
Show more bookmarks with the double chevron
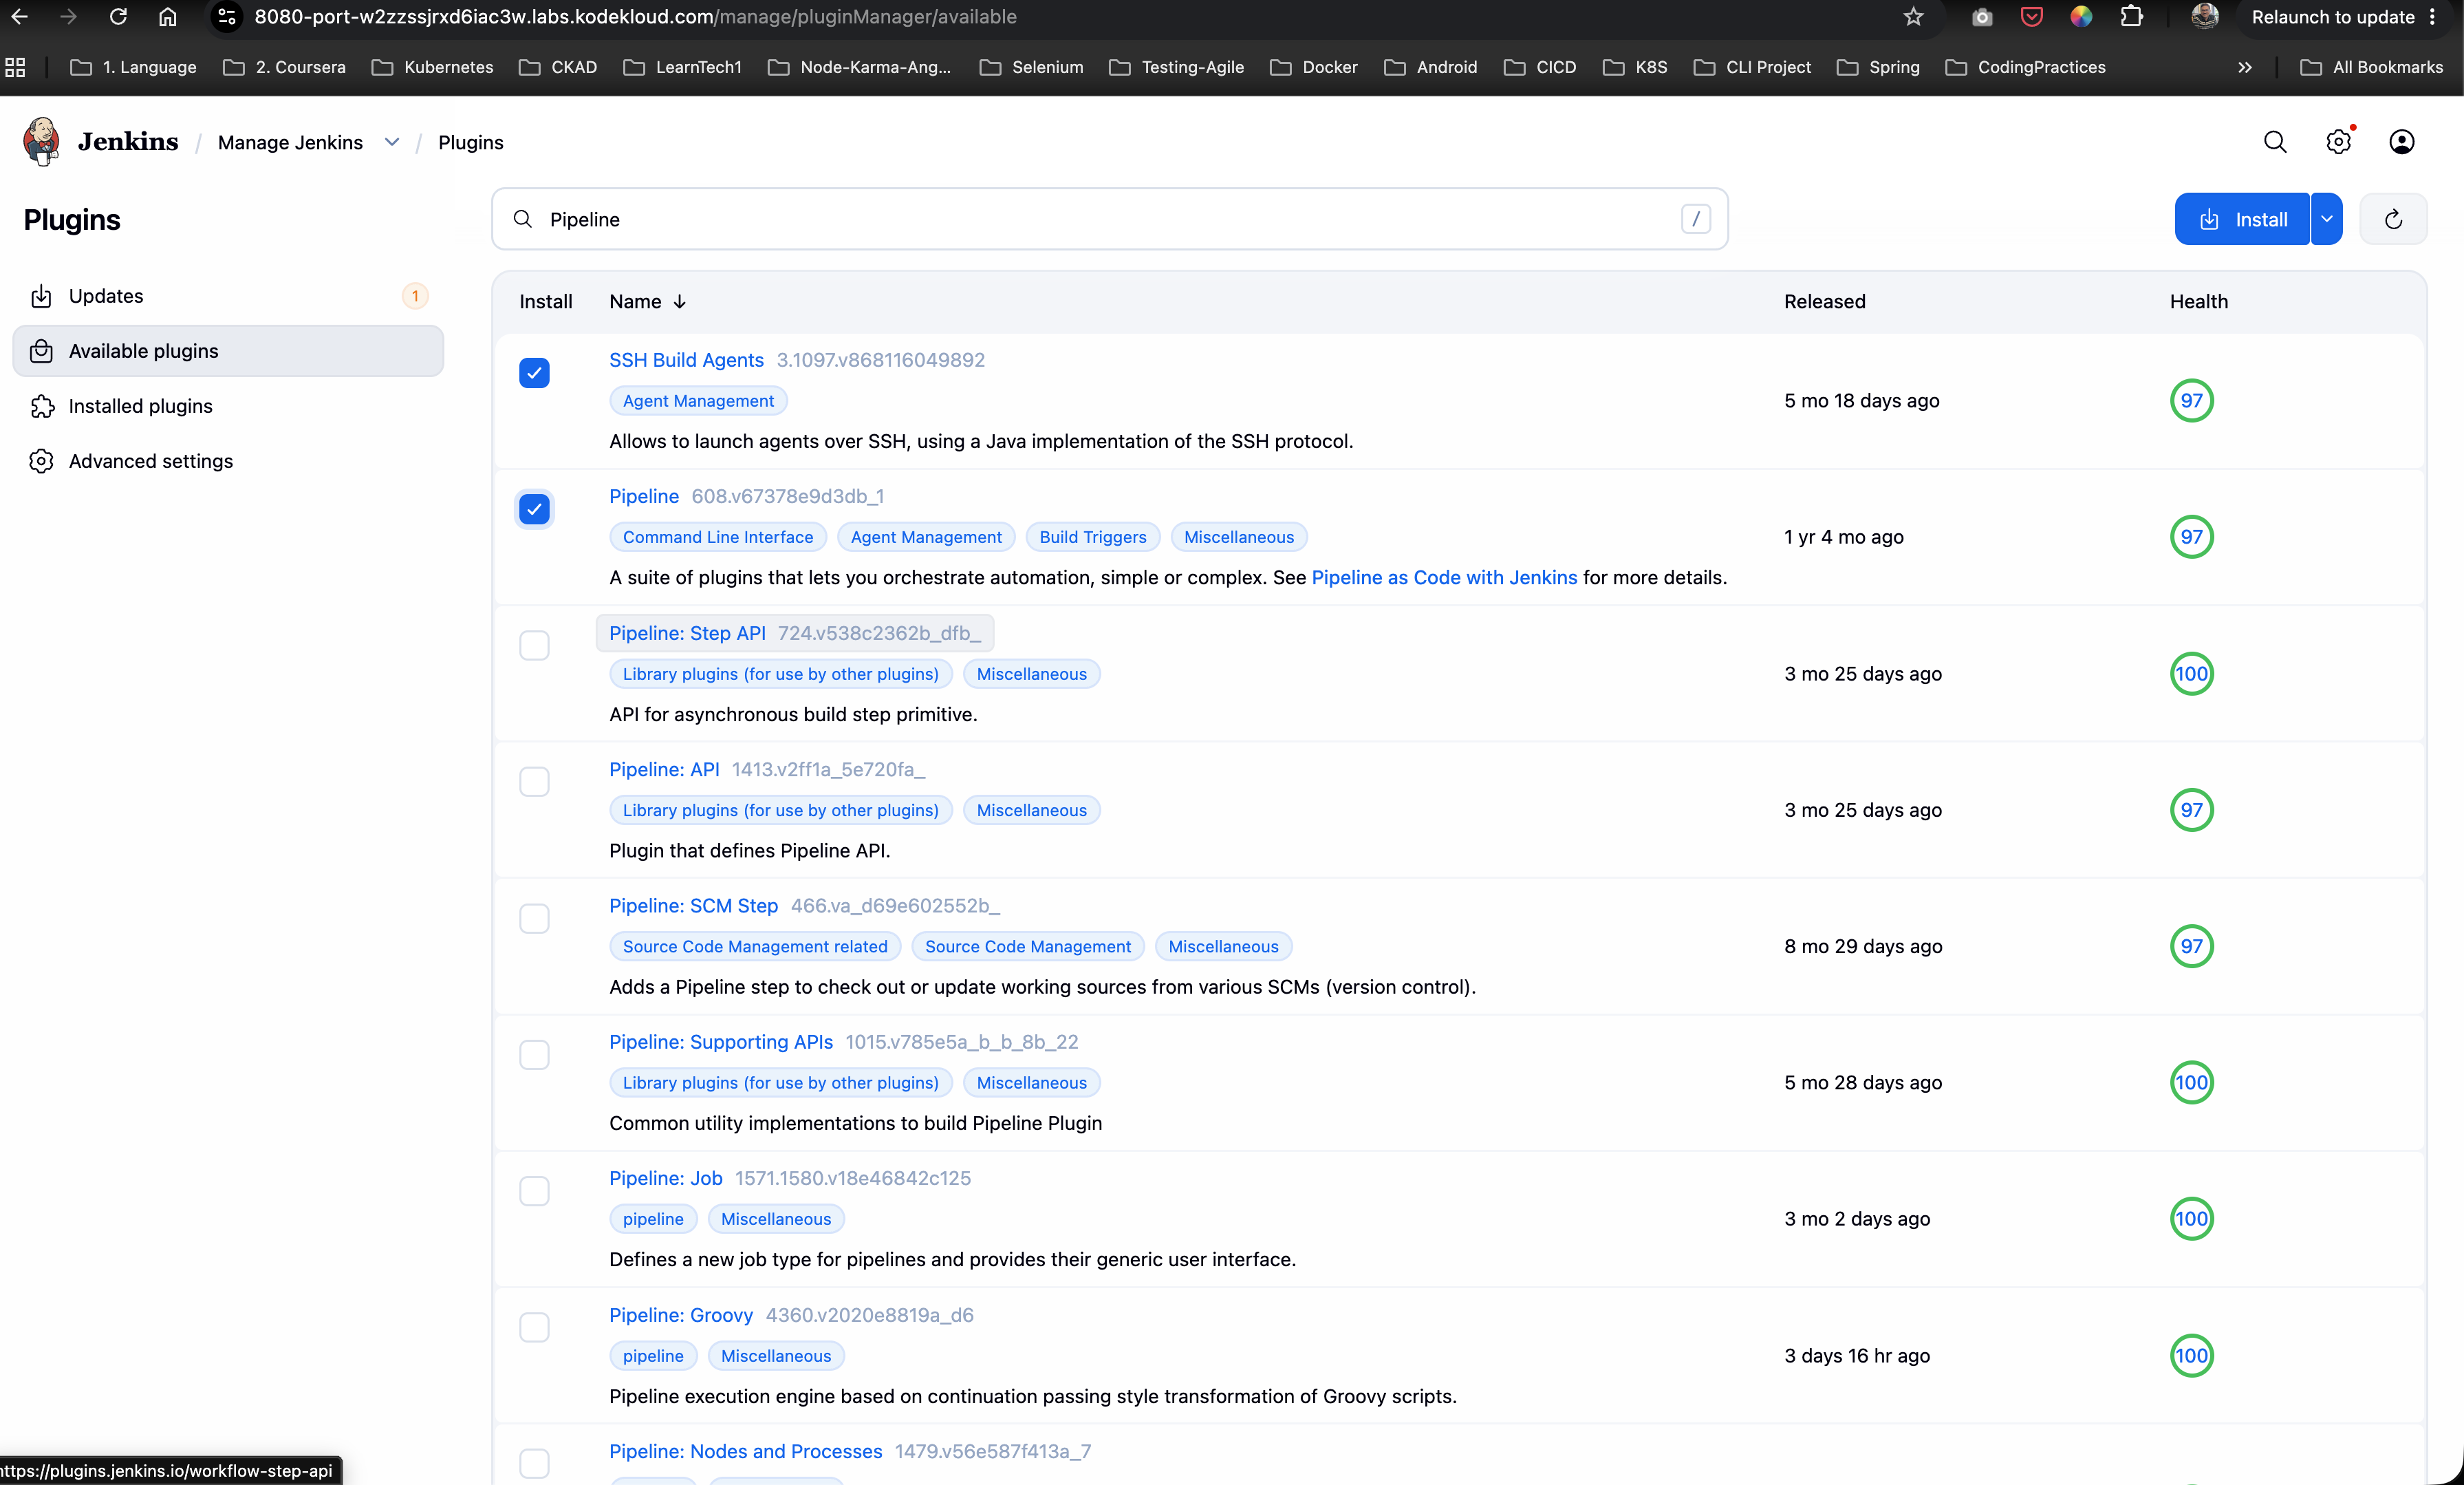(2244, 67)
